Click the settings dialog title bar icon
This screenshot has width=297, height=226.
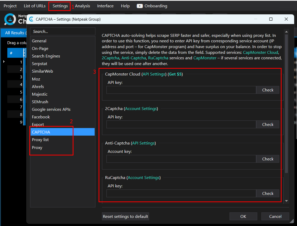(x=31, y=19)
